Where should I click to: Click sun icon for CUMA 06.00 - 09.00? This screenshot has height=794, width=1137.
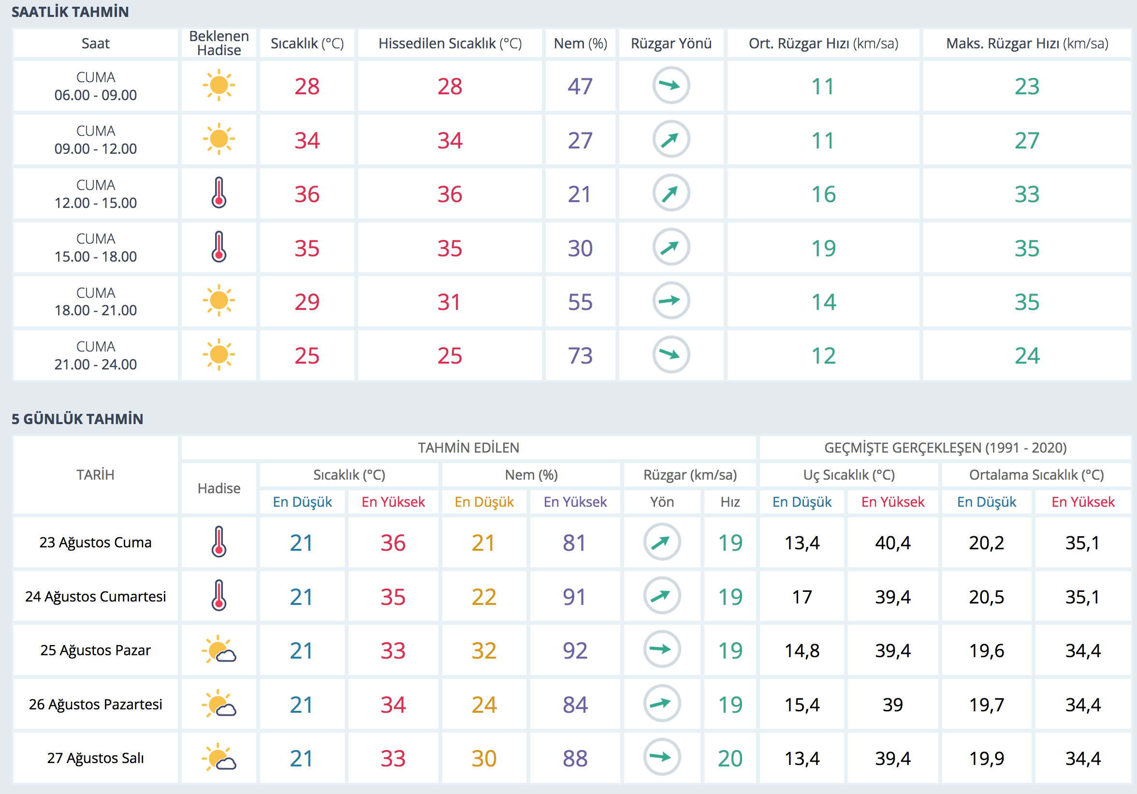coord(219,86)
